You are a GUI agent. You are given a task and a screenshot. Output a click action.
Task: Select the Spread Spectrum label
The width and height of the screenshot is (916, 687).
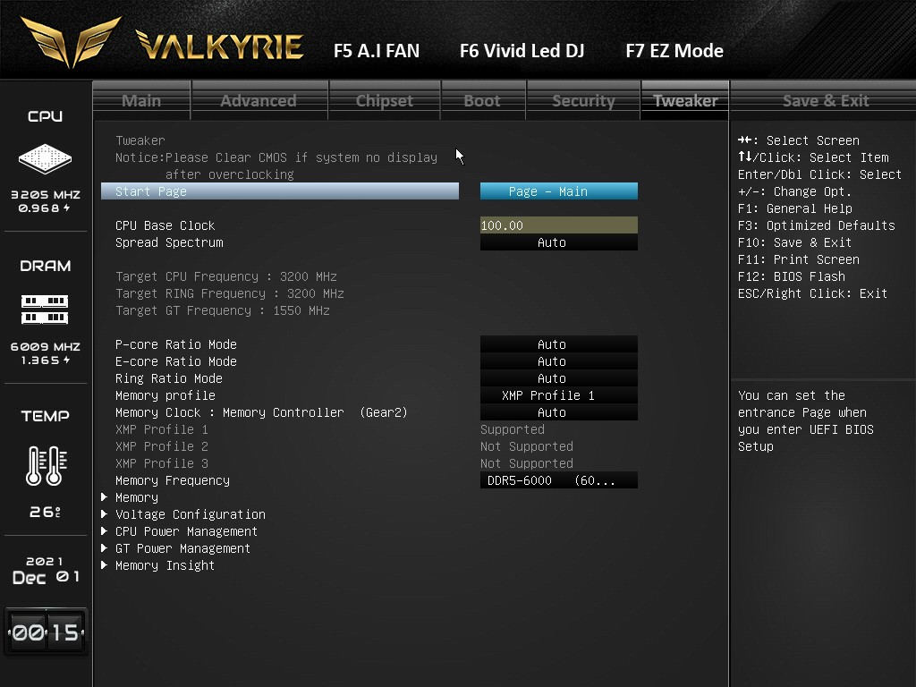pyautogui.click(x=169, y=242)
